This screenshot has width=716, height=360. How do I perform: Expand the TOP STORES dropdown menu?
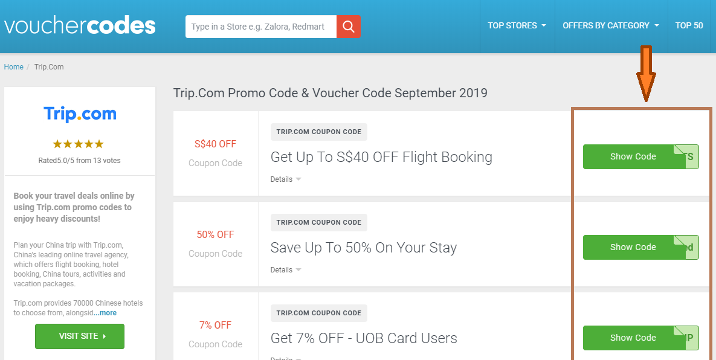pyautogui.click(x=517, y=25)
